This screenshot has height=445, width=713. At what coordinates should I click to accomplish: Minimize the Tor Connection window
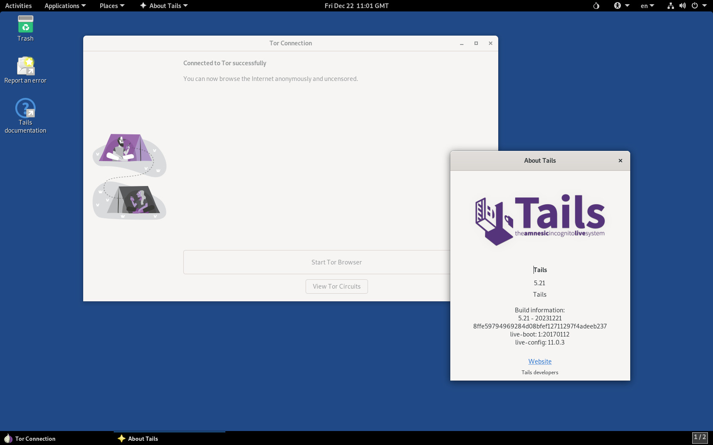462,43
